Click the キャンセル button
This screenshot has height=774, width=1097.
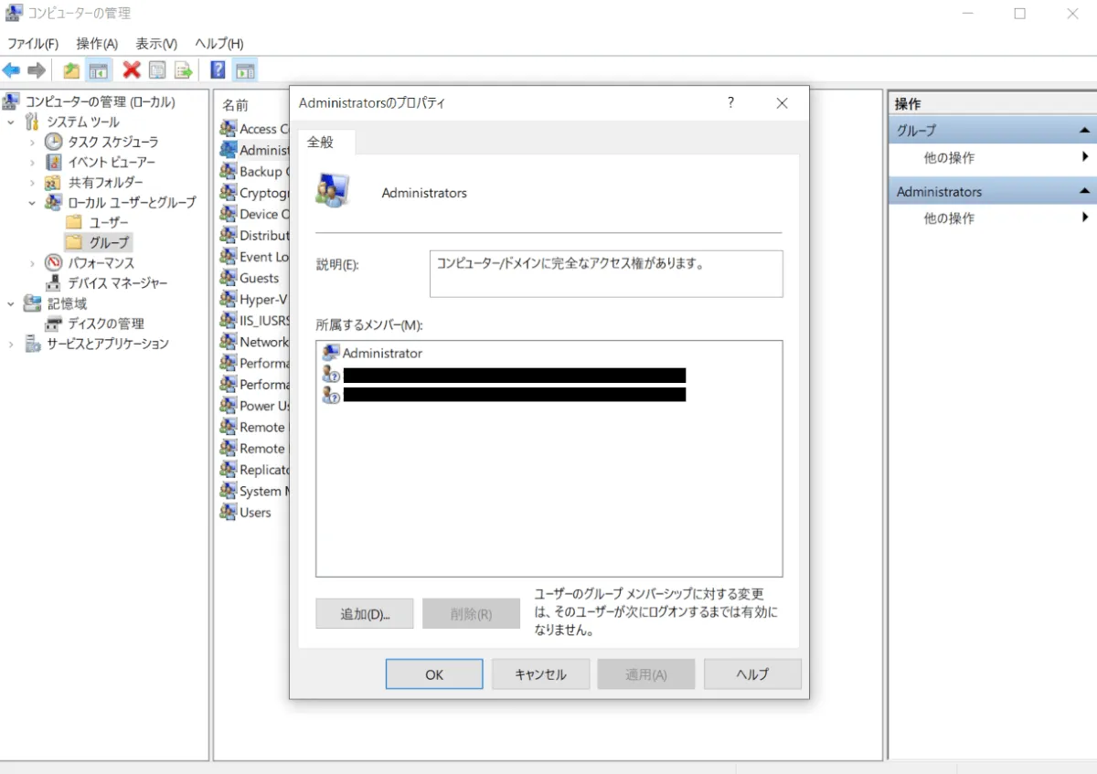540,674
